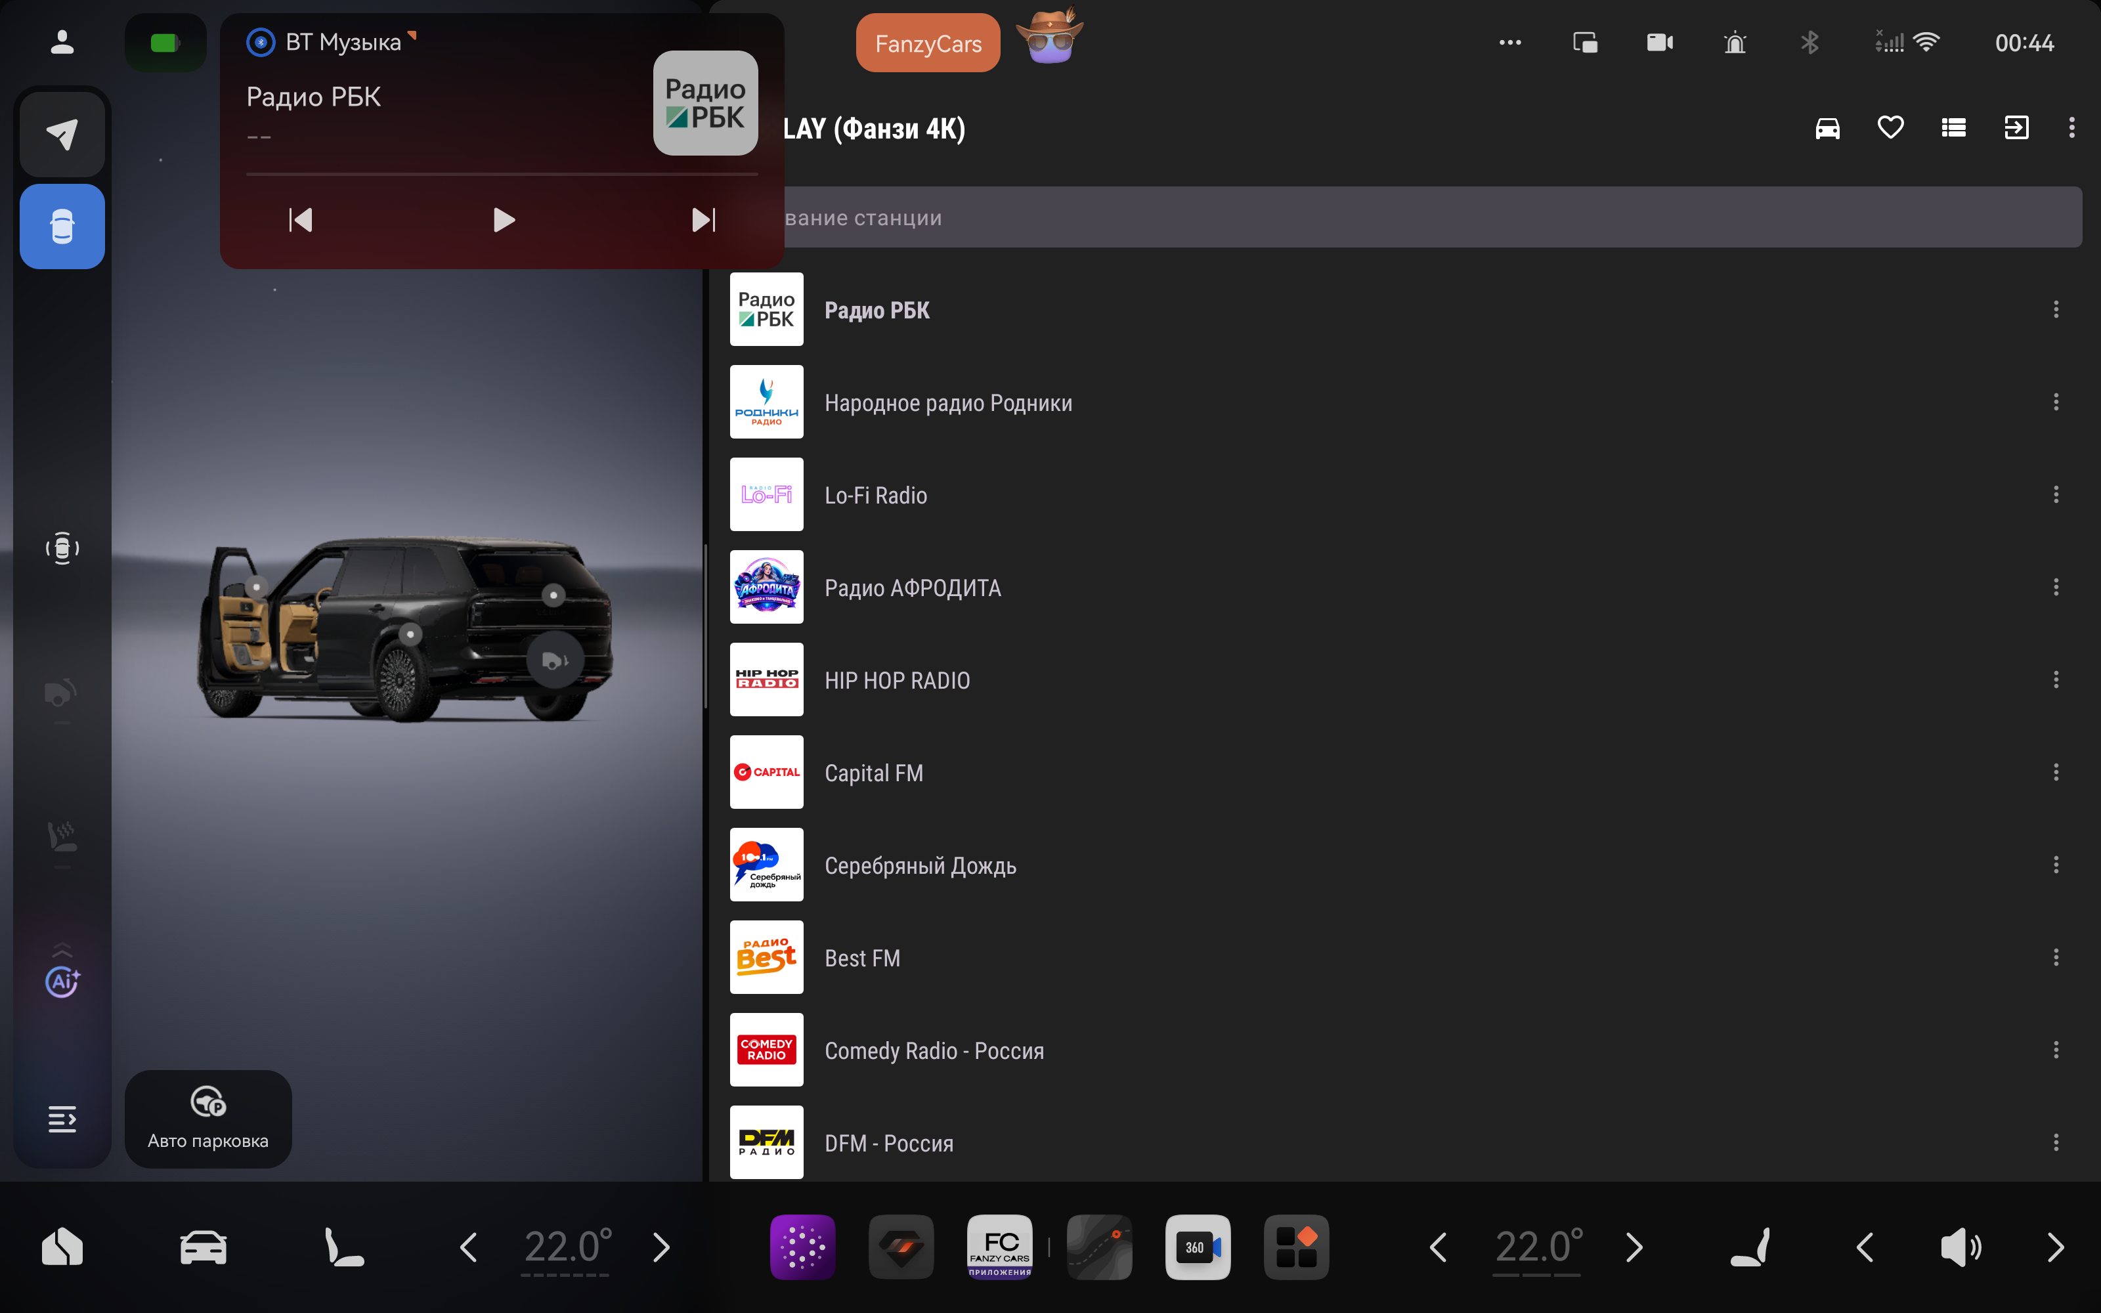Open options for Lo-Fi Radio
Image resolution: width=2101 pixels, height=1313 pixels.
coord(2055,495)
